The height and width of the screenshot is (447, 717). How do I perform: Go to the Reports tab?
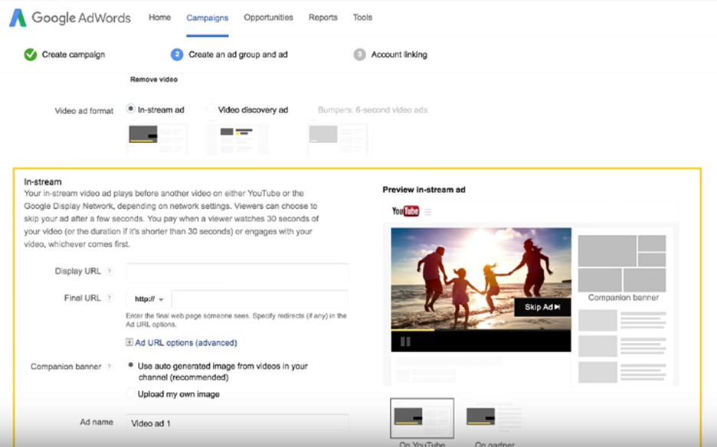(322, 18)
